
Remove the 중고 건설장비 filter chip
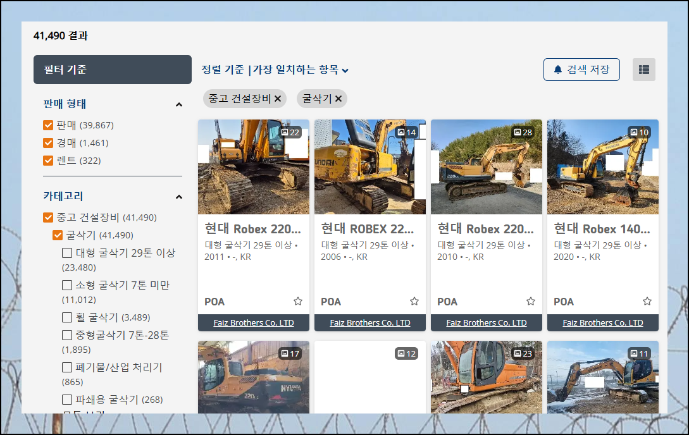278,99
